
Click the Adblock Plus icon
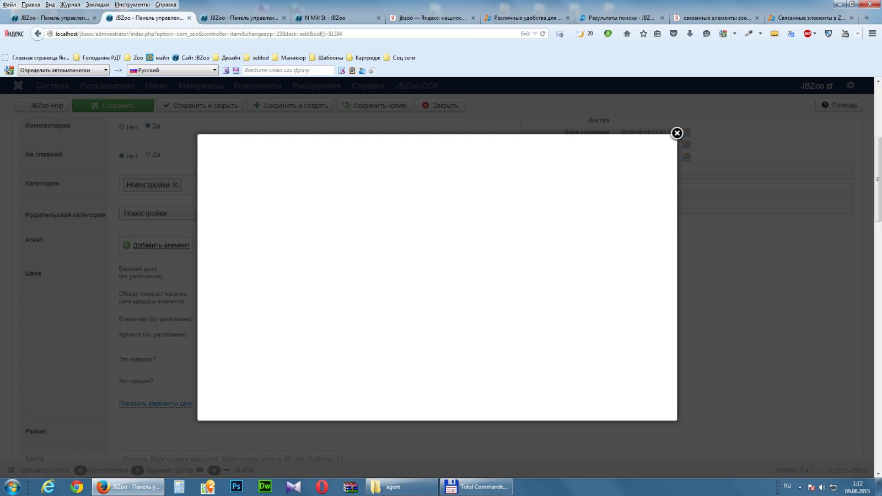point(807,34)
